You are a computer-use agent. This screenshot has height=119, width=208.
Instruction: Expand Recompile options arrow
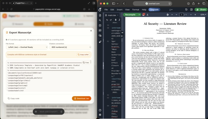tap(139, 15)
